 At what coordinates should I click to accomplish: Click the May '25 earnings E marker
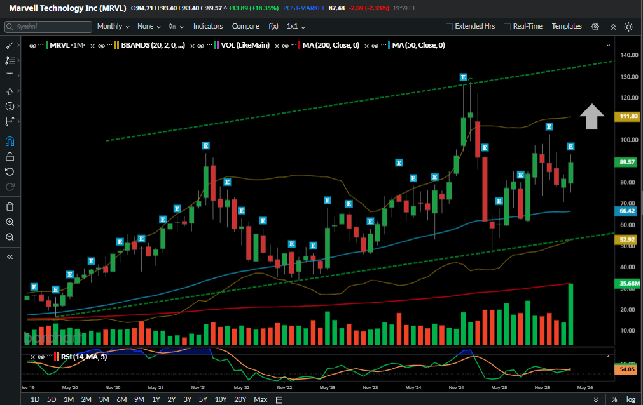(499, 201)
